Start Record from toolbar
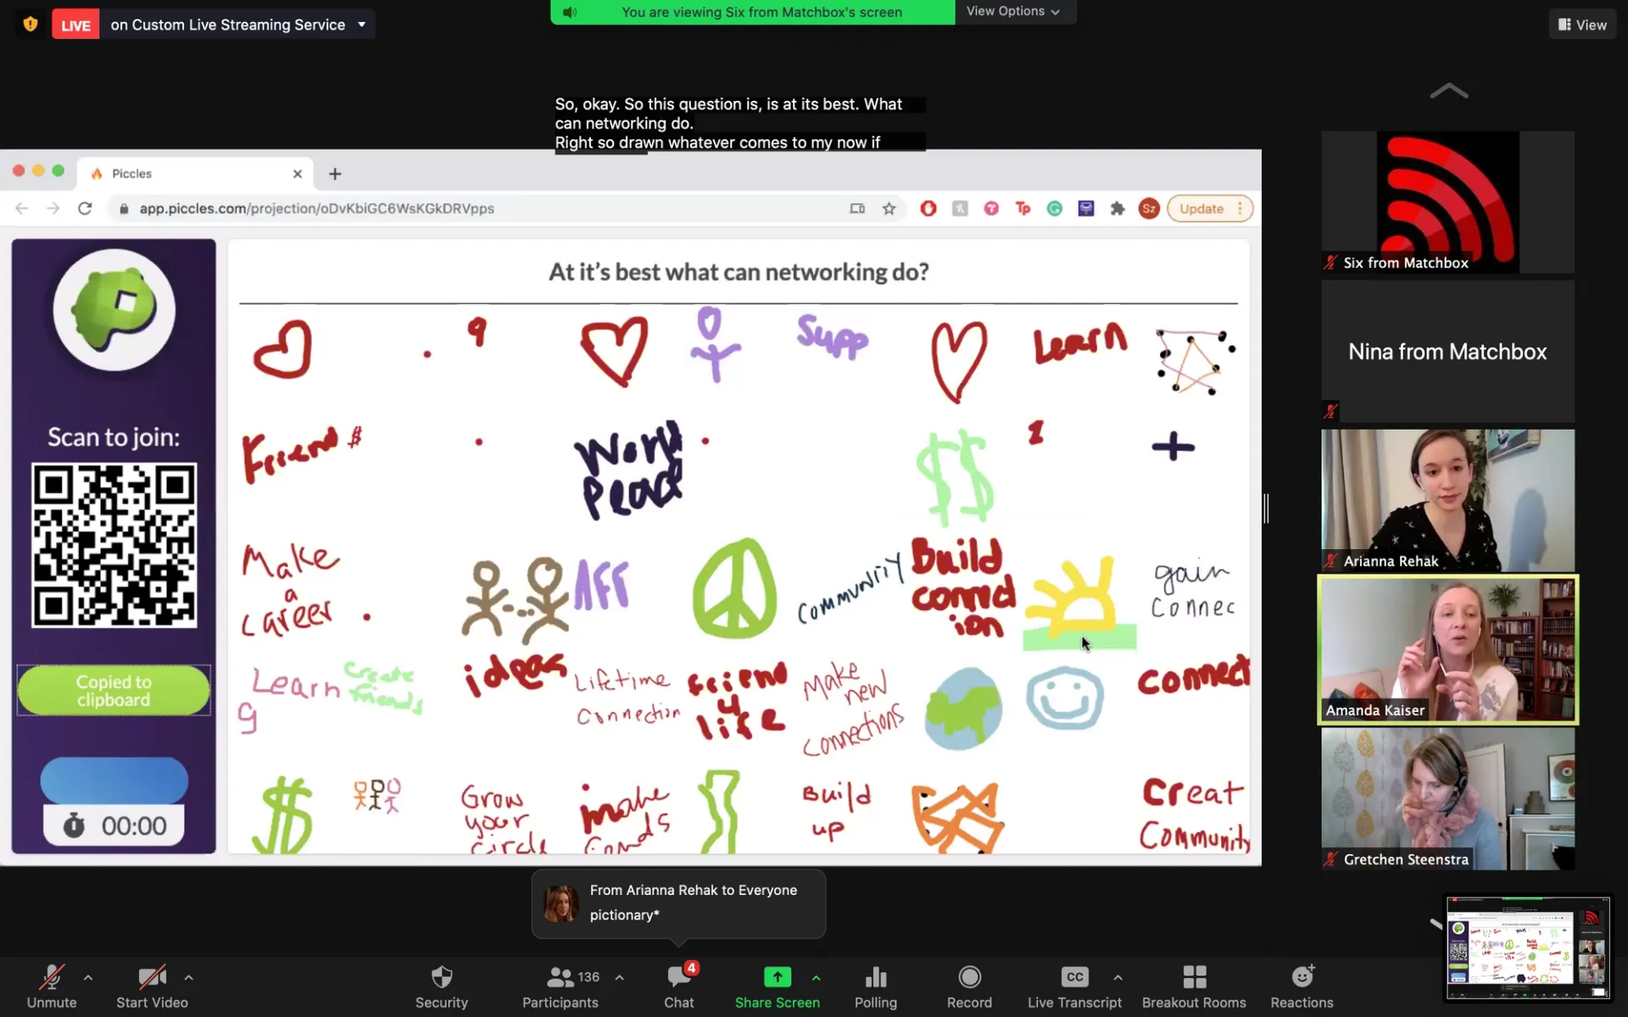Image resolution: width=1628 pixels, height=1017 pixels. pyautogui.click(x=969, y=978)
